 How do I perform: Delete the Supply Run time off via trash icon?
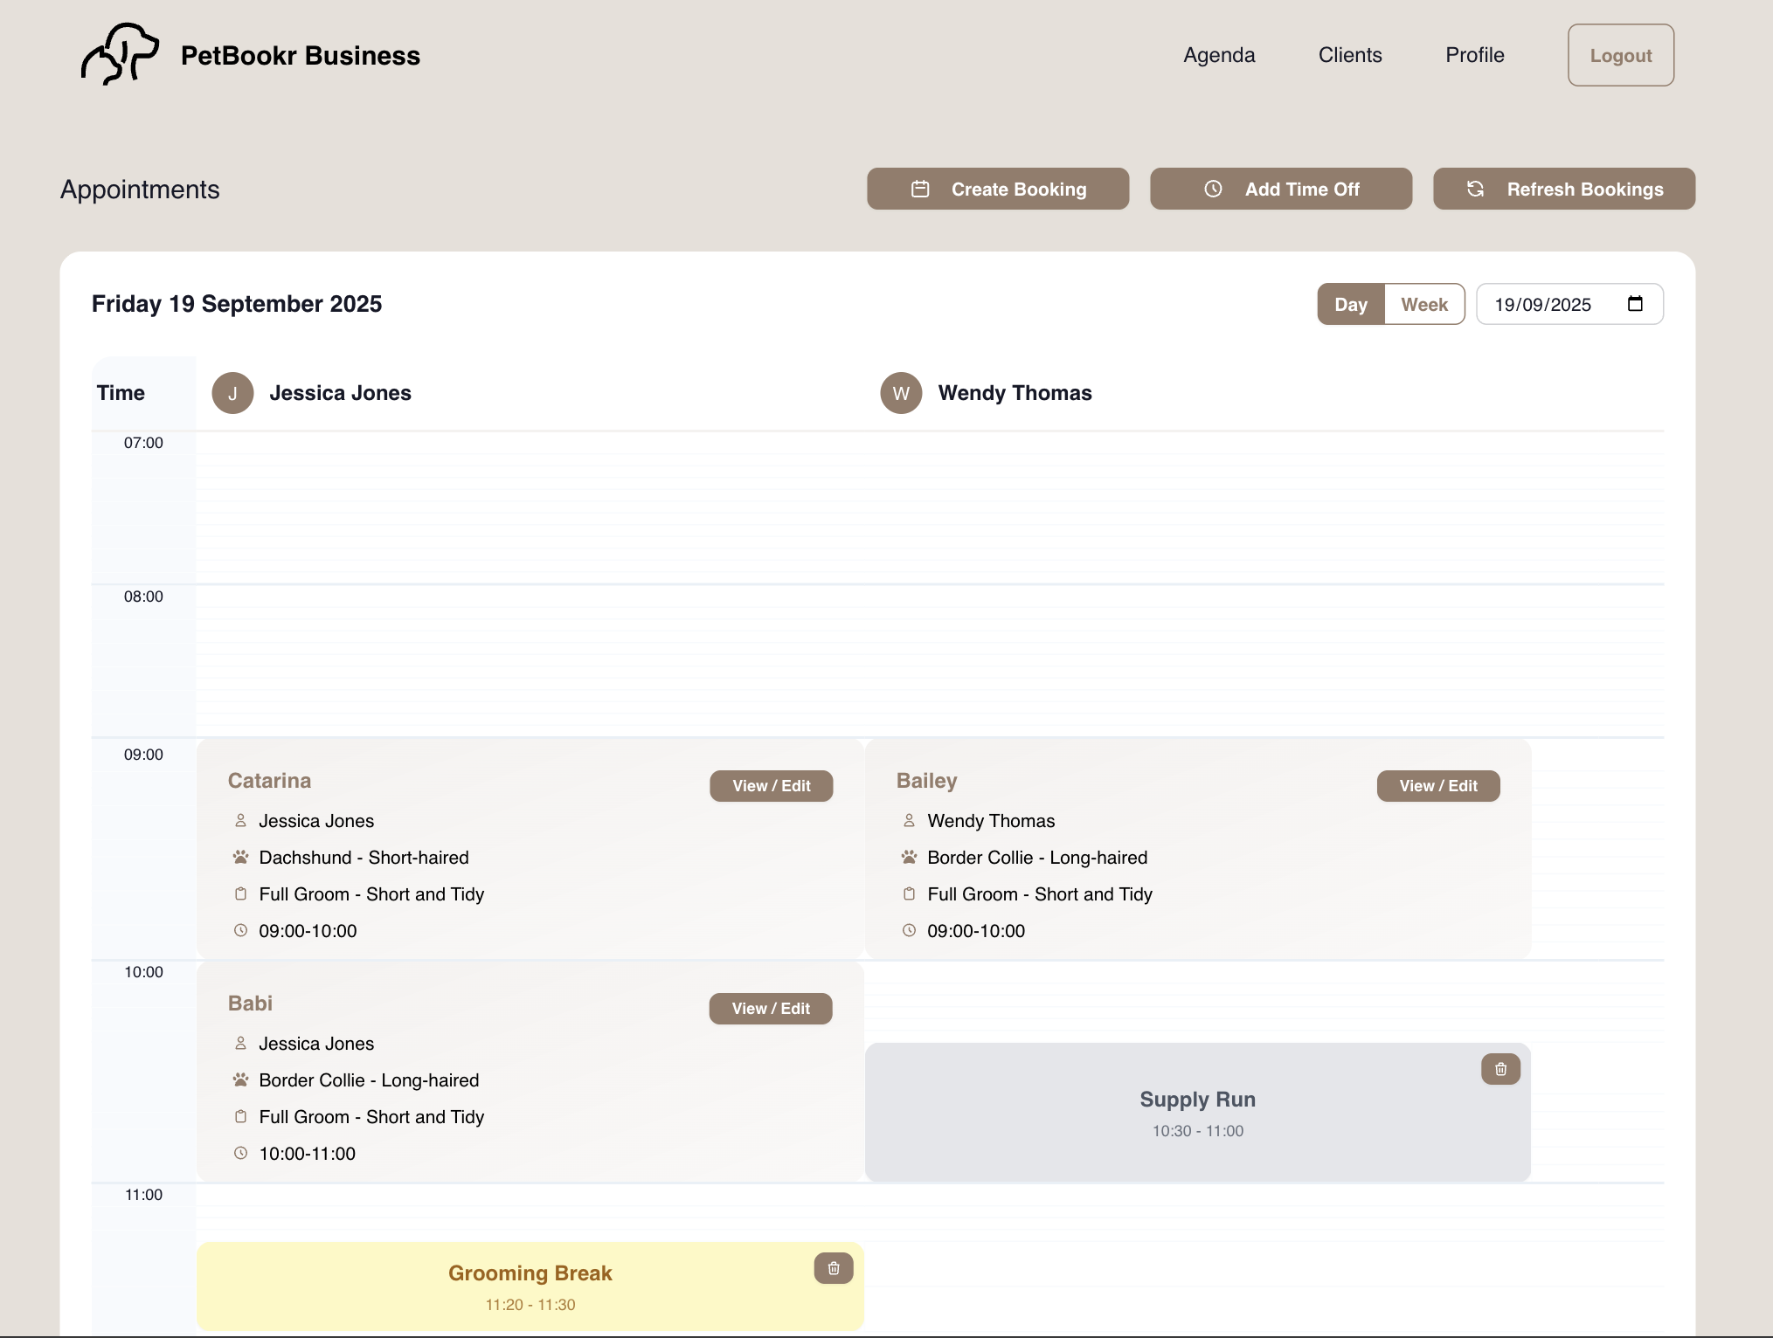pyautogui.click(x=1500, y=1068)
